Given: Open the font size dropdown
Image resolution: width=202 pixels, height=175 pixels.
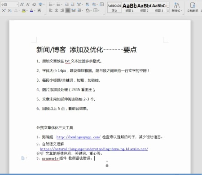Looking at the screenshot, I should [x=17, y=4].
